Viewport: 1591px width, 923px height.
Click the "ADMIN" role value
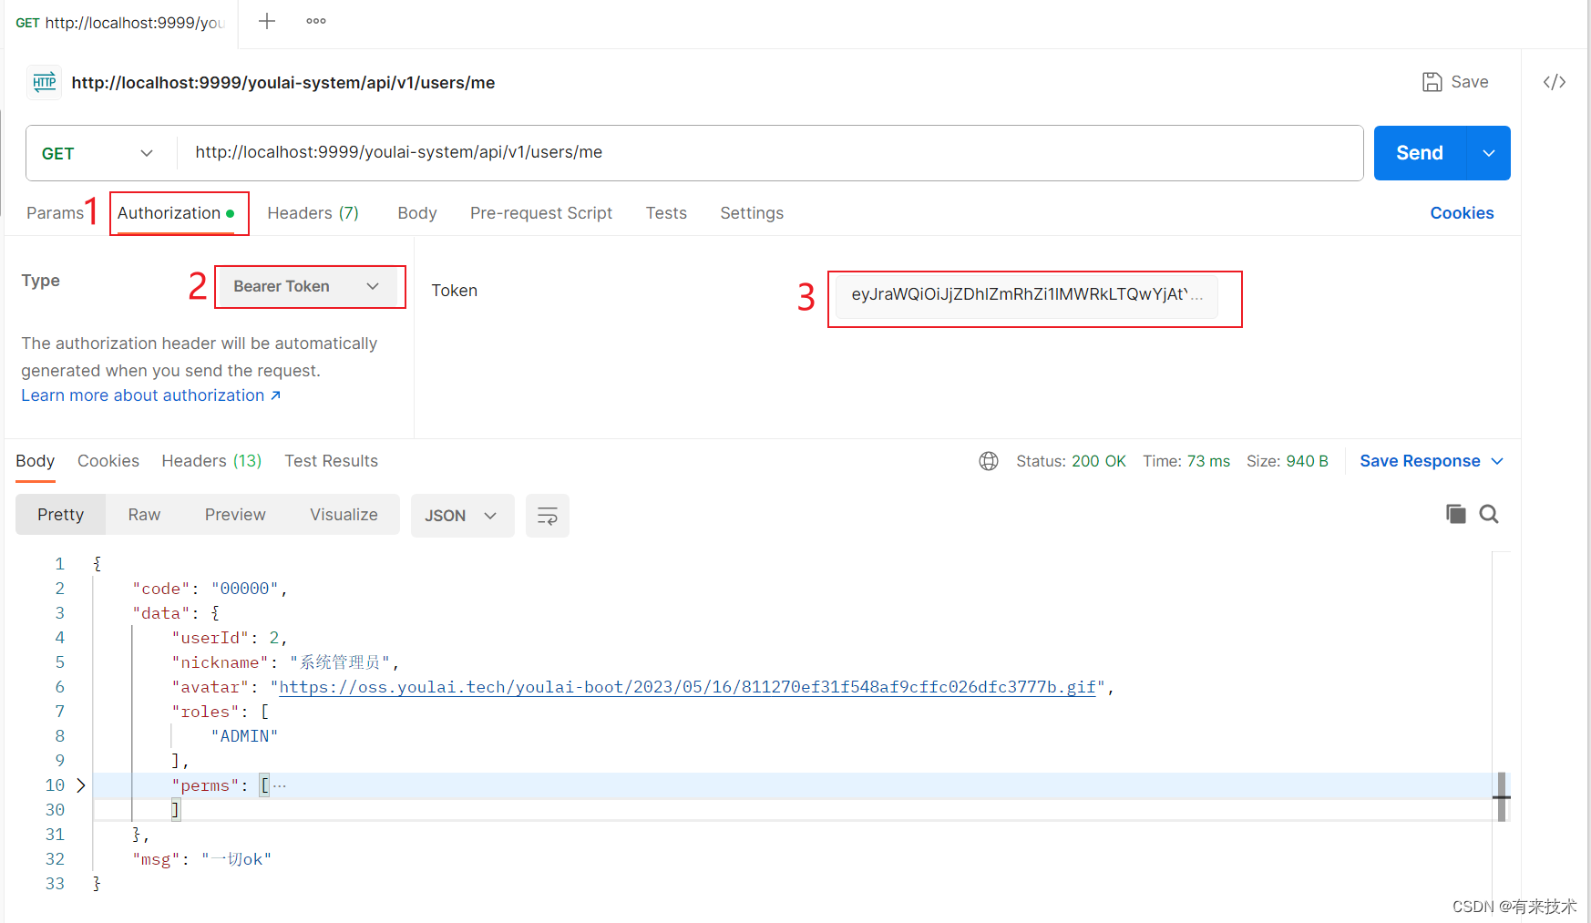click(244, 736)
